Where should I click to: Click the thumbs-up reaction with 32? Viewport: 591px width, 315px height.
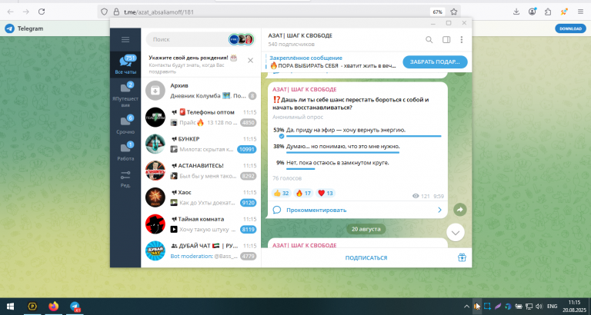281,193
